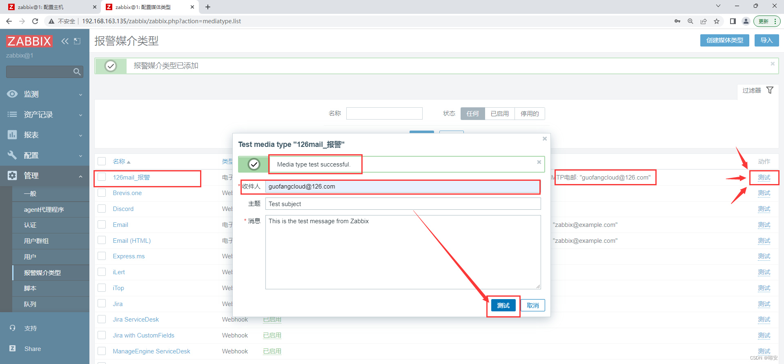The height and width of the screenshot is (364, 784).
Task: Click the 创建媒体类型 button
Action: (x=725, y=40)
